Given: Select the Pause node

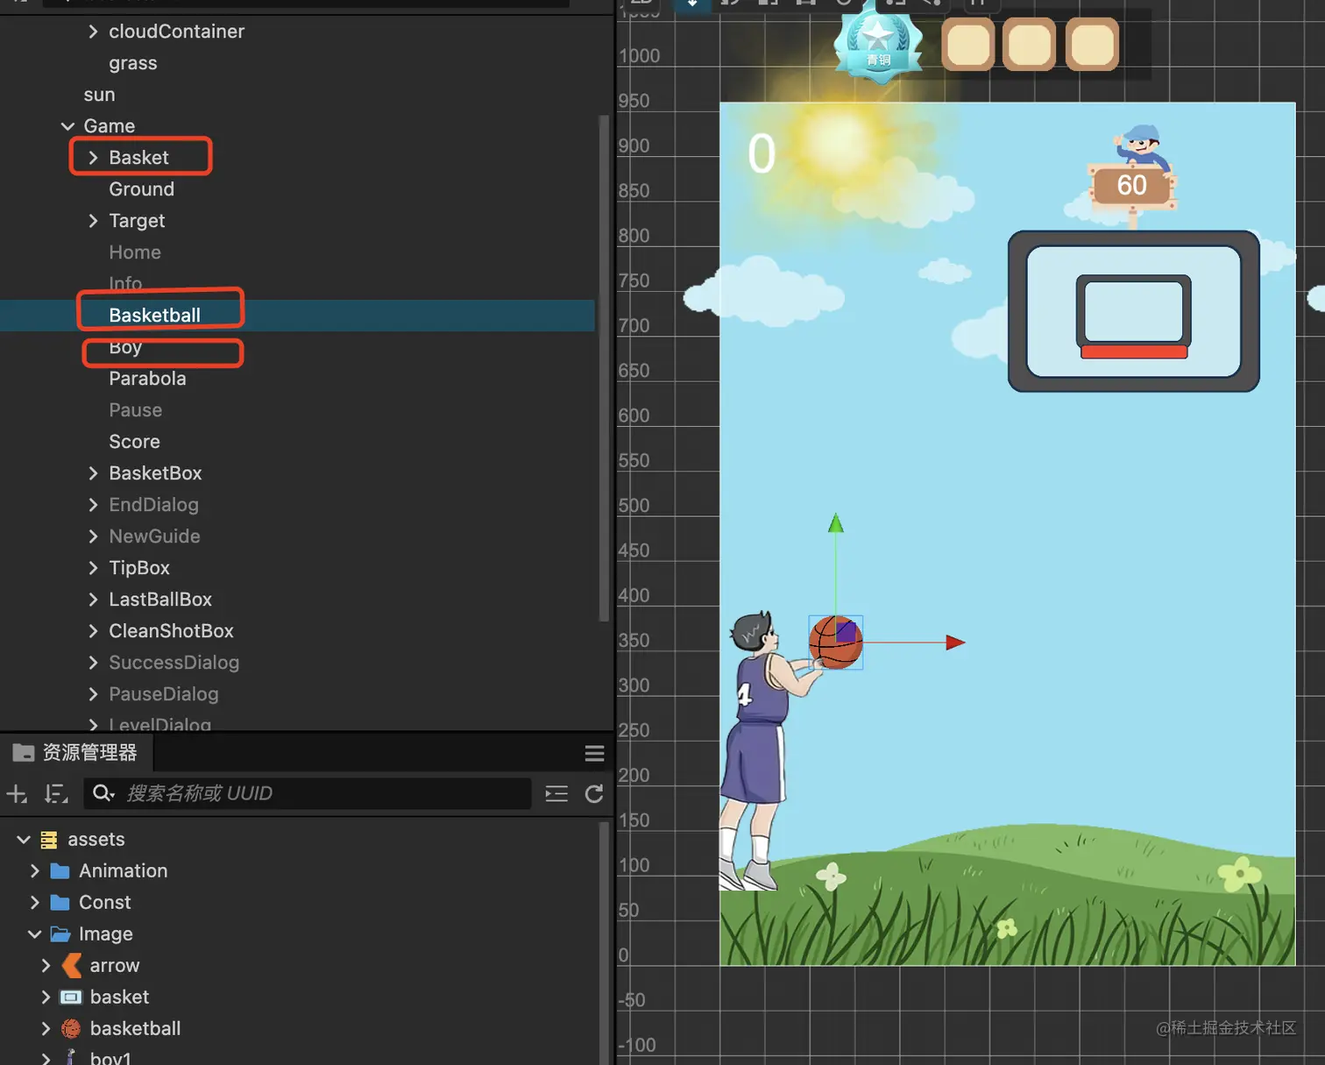Looking at the screenshot, I should coord(135,410).
